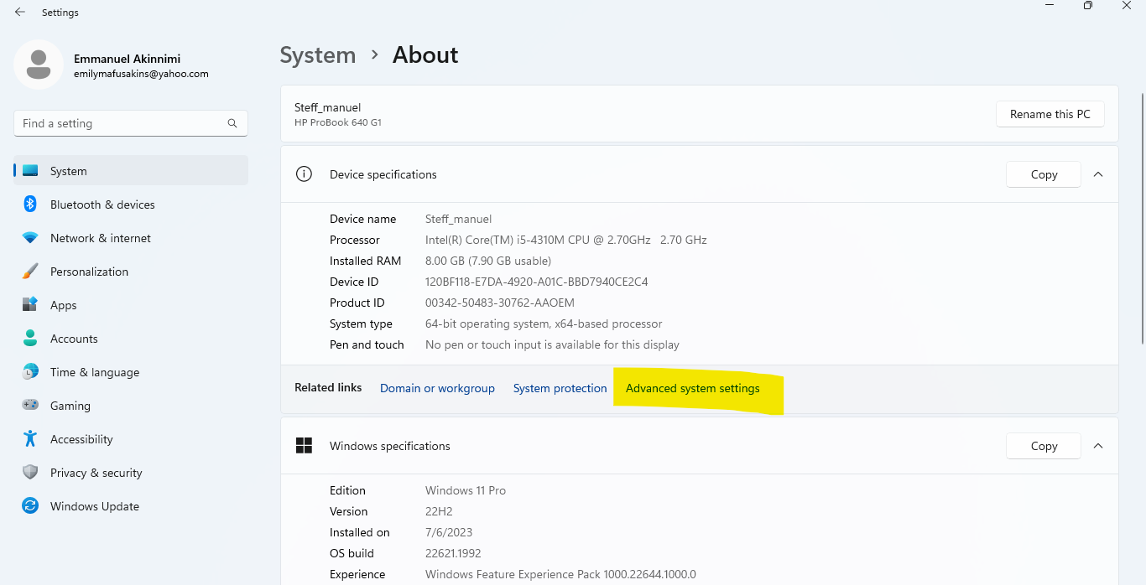Click the Pen and touch value text
The height and width of the screenshot is (585, 1146).
tap(552, 344)
